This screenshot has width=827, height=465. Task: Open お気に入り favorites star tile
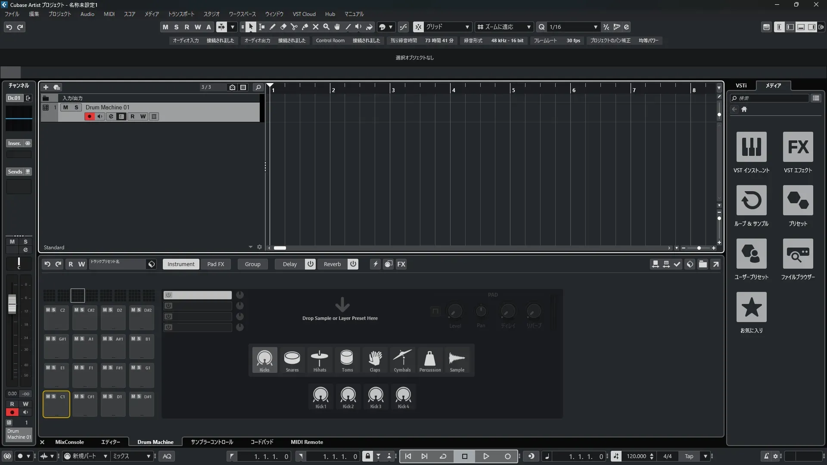751,307
